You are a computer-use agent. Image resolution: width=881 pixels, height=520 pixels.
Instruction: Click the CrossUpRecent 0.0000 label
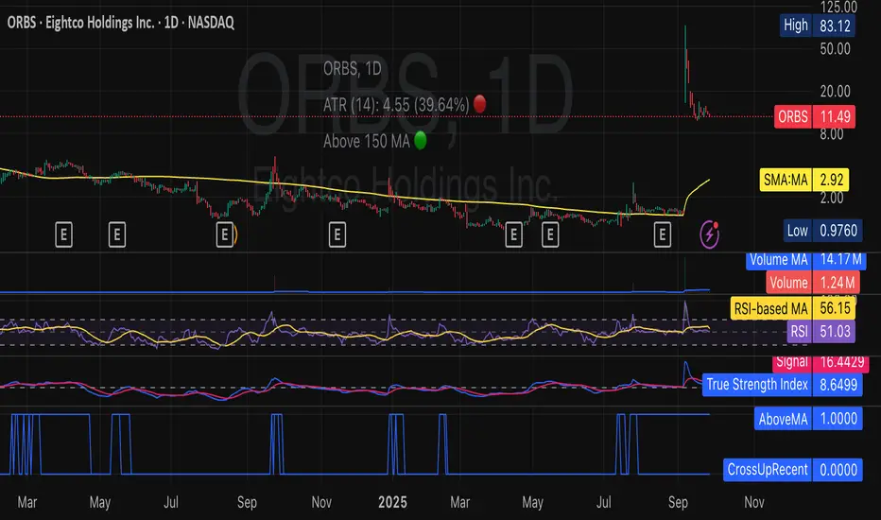[792, 469]
